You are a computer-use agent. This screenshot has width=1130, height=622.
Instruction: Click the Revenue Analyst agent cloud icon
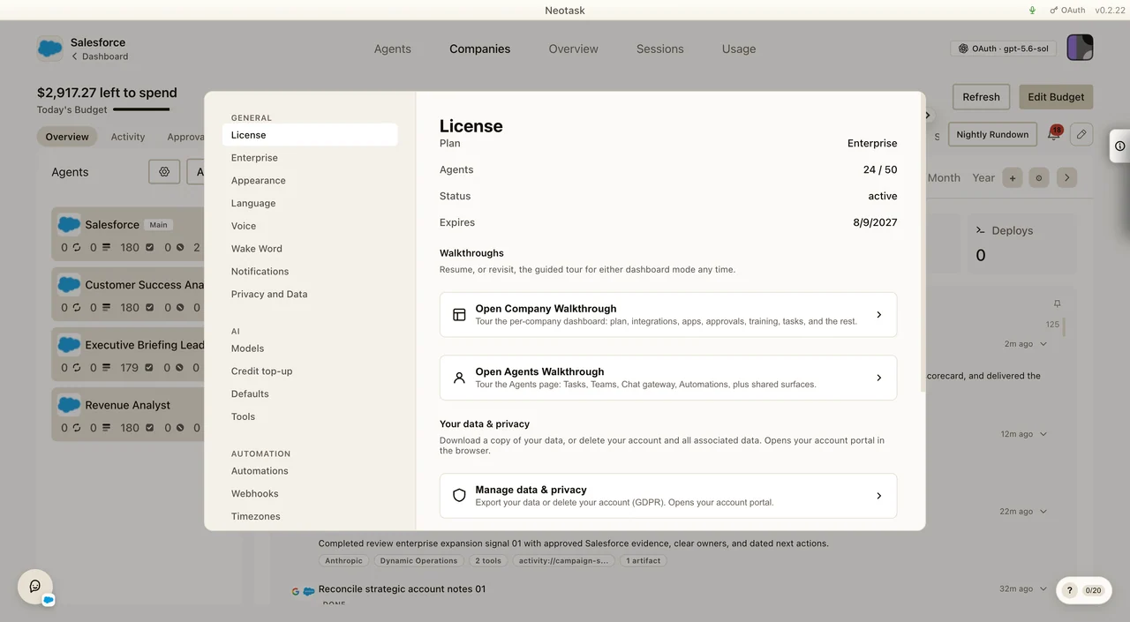click(x=69, y=405)
